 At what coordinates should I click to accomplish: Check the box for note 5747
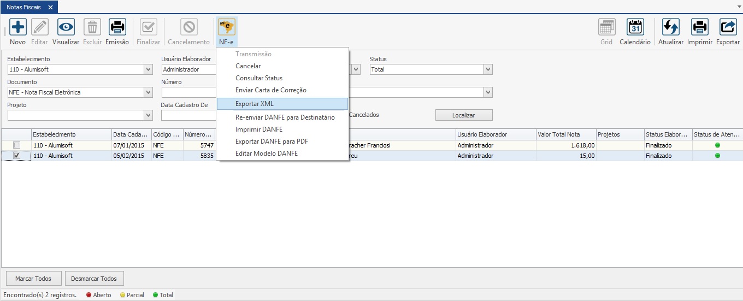17,145
